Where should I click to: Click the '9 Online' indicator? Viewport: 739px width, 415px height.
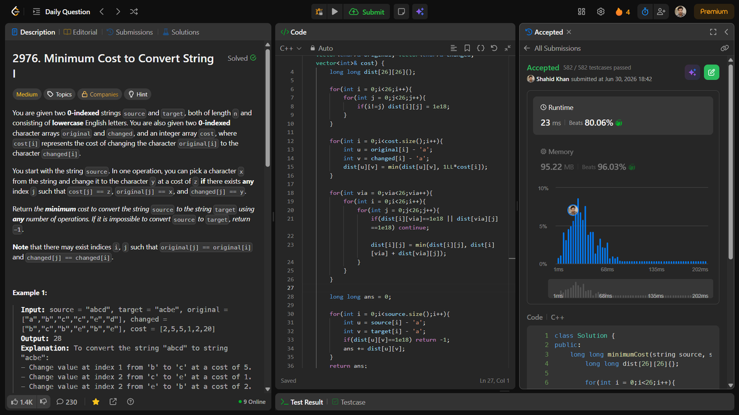[x=251, y=401]
